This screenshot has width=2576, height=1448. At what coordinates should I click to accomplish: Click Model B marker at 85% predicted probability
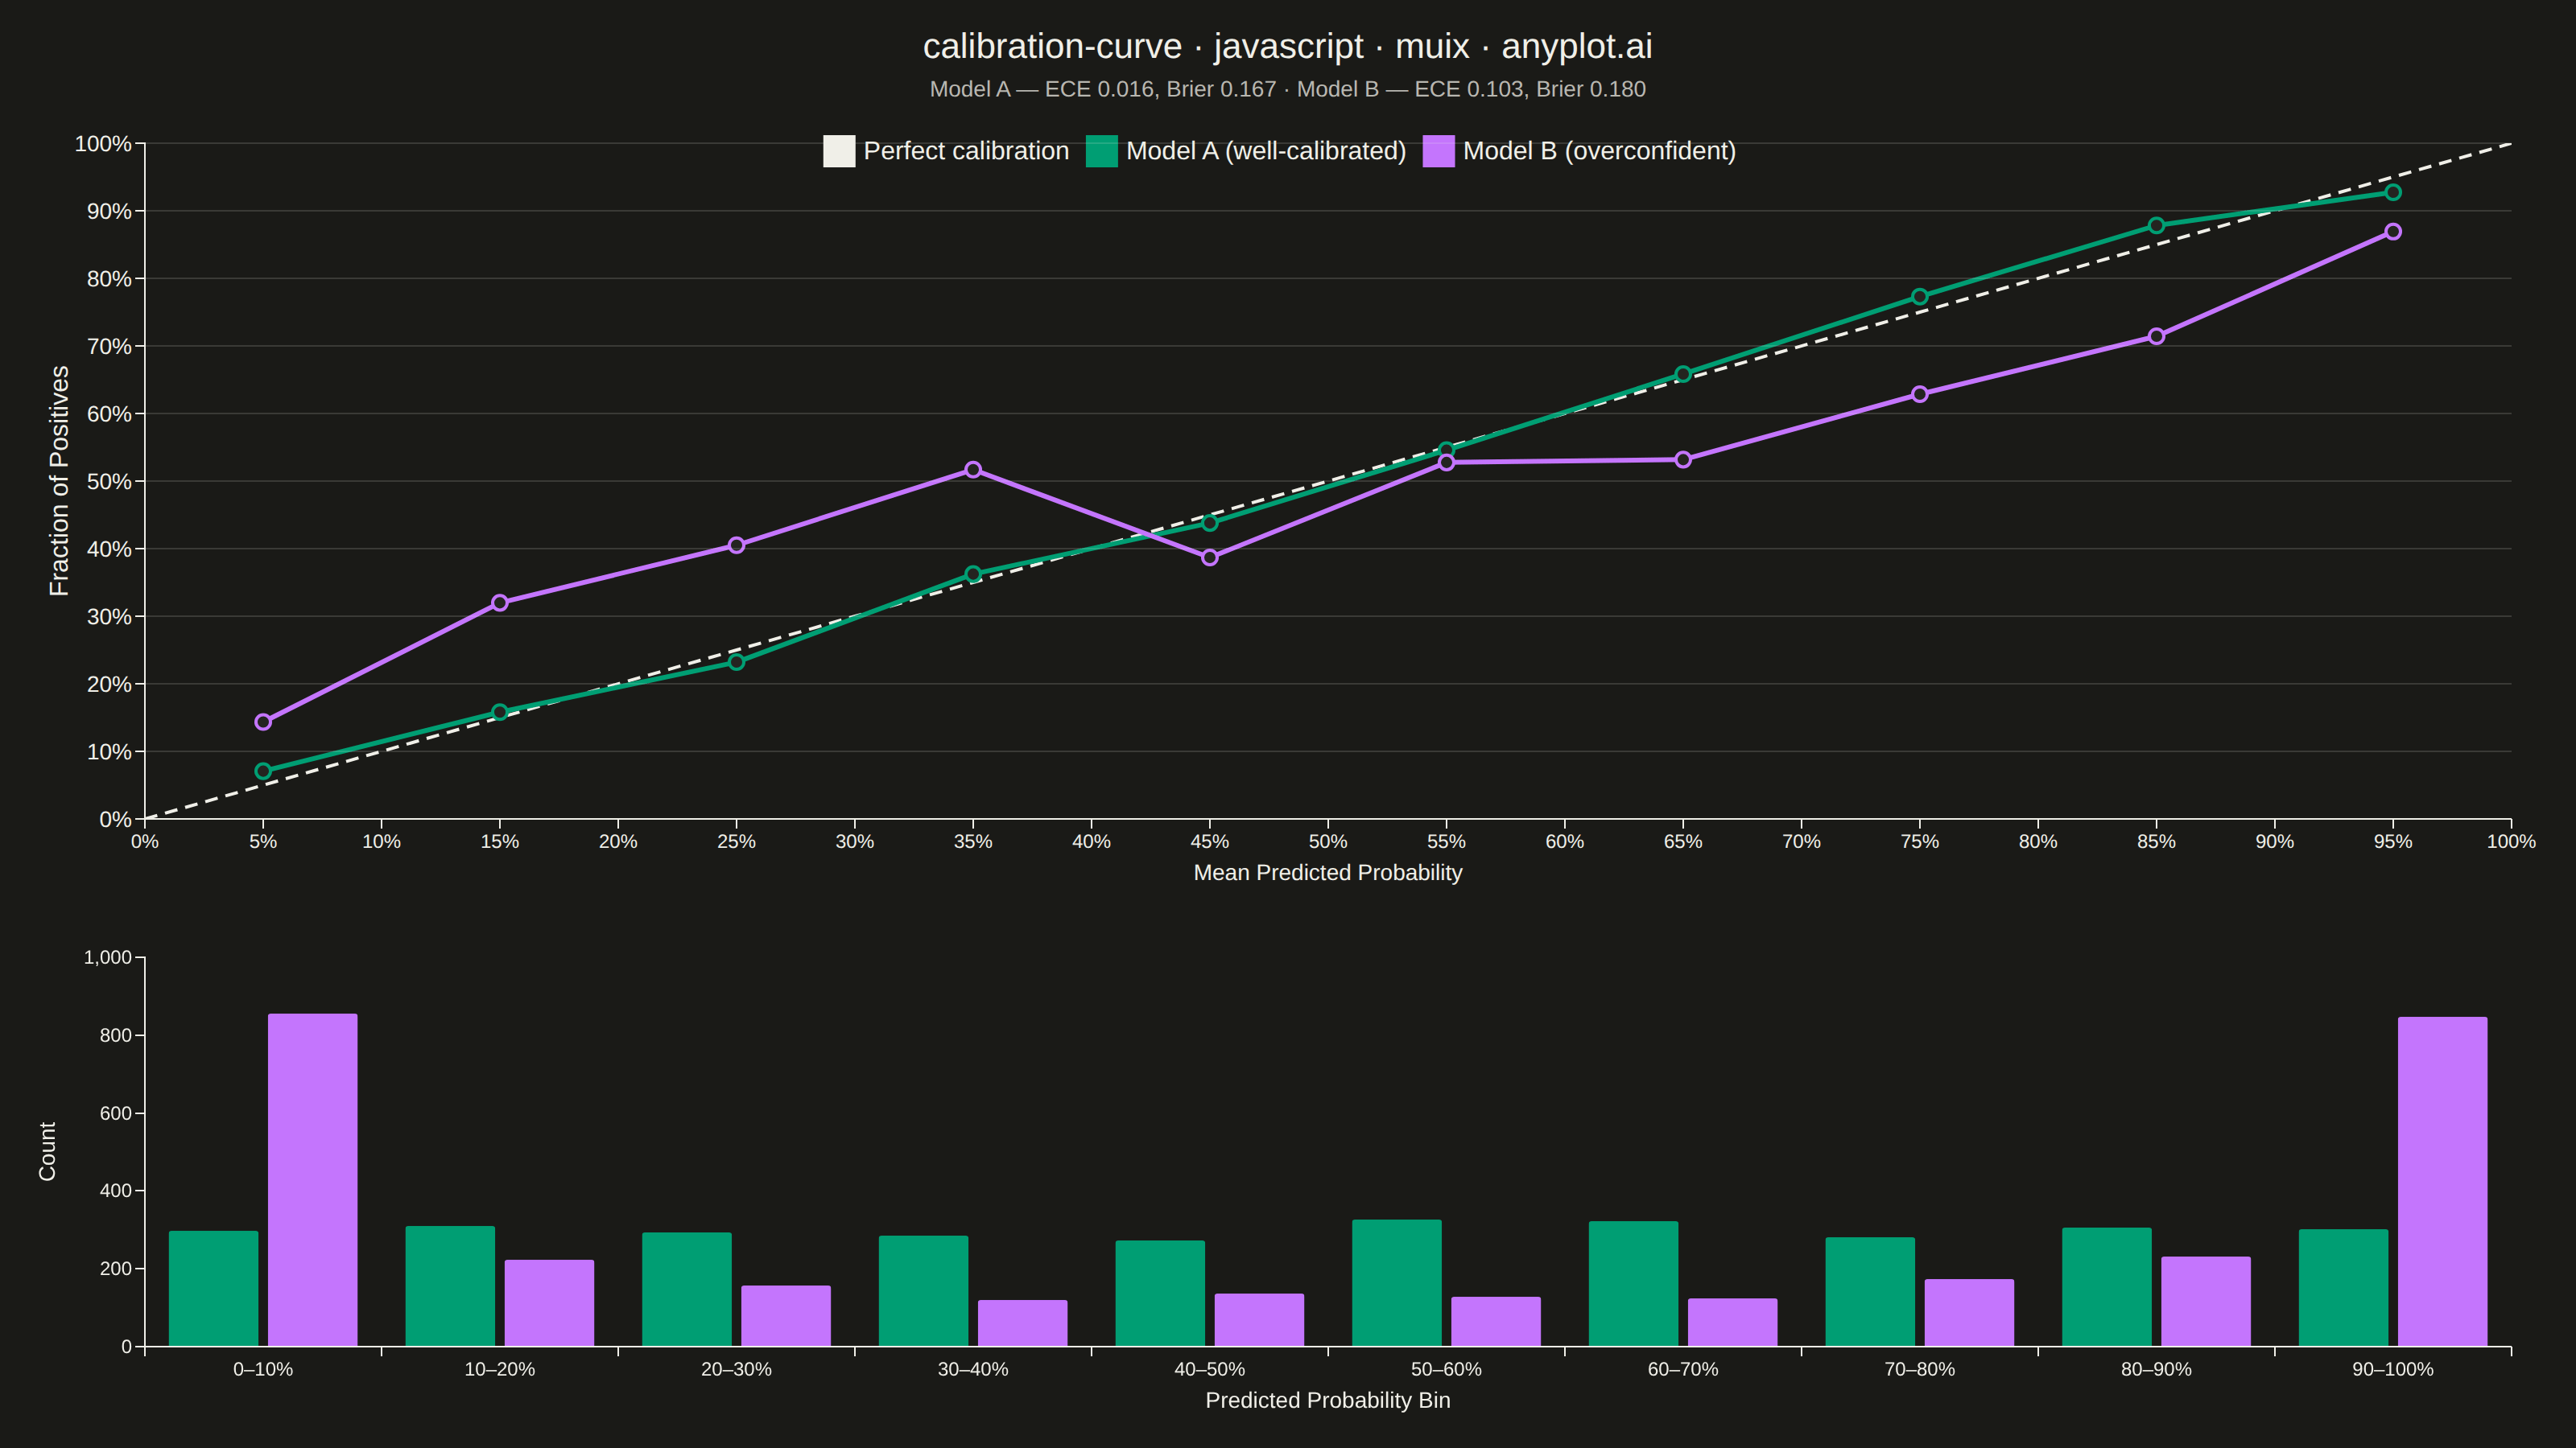pyautogui.click(x=2156, y=335)
